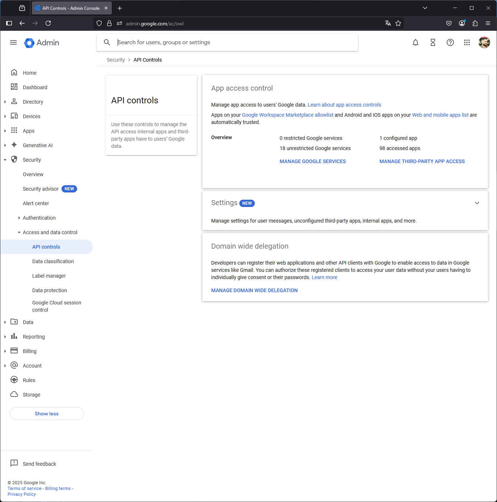Image resolution: width=497 pixels, height=502 pixels.
Task: Bookmark this page with star icon
Action: click(x=398, y=23)
